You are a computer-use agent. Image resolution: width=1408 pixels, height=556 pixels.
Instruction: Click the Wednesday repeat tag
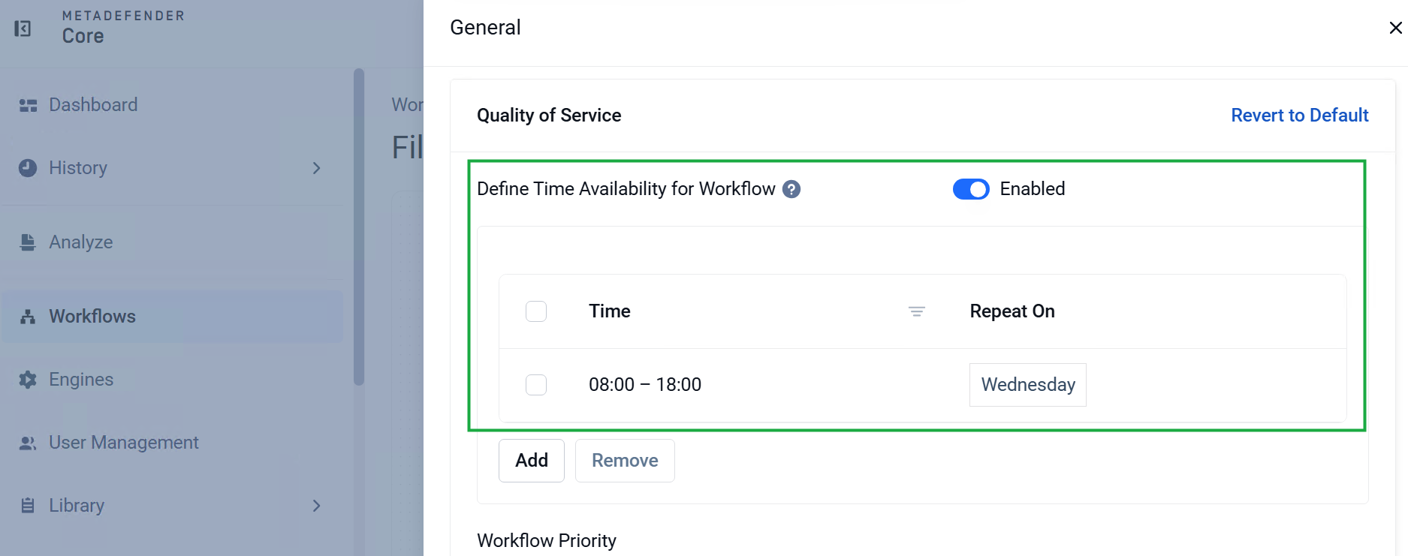coord(1028,385)
